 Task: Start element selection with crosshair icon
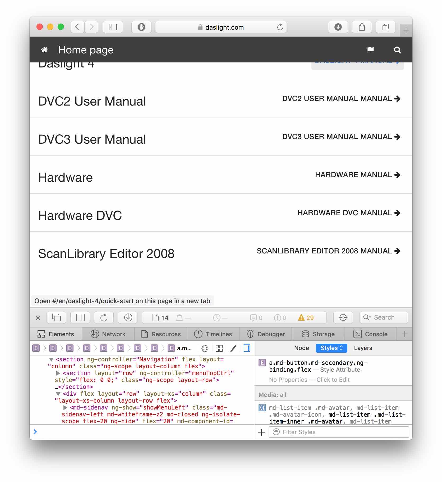pyautogui.click(x=343, y=317)
